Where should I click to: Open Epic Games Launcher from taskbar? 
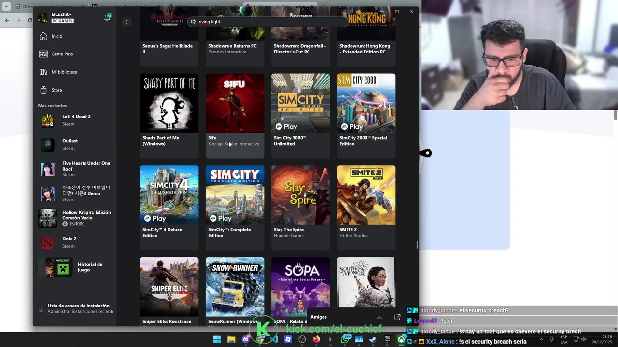387,339
